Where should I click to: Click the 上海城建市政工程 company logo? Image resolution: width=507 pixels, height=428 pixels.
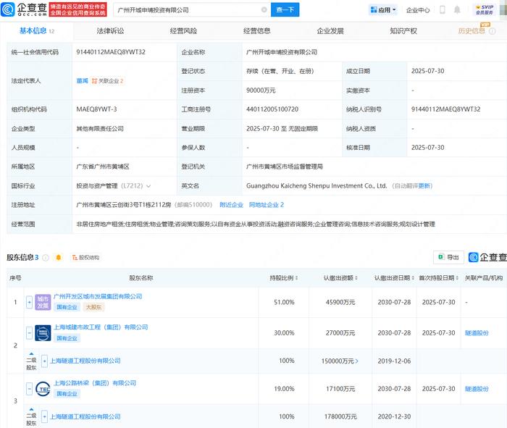(43, 333)
